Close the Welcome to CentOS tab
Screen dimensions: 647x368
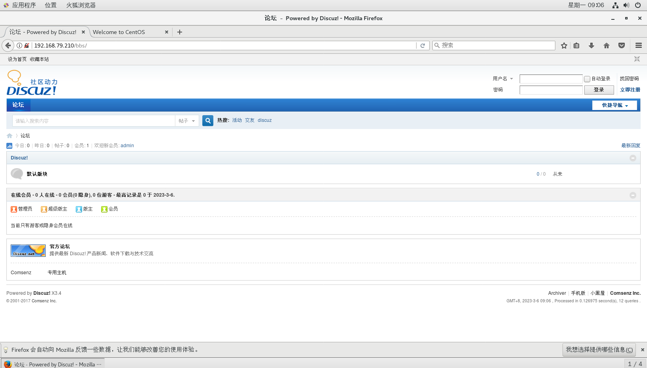tap(167, 32)
